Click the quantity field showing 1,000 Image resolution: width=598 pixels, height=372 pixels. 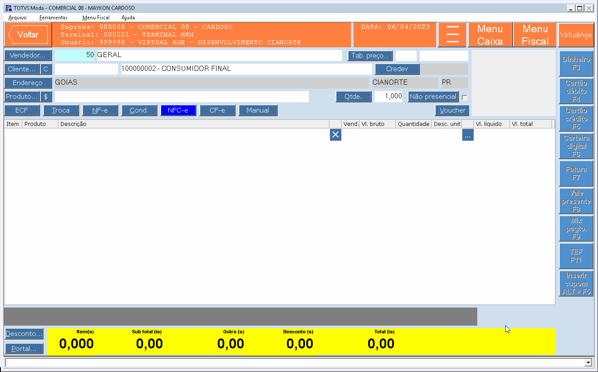pos(389,97)
